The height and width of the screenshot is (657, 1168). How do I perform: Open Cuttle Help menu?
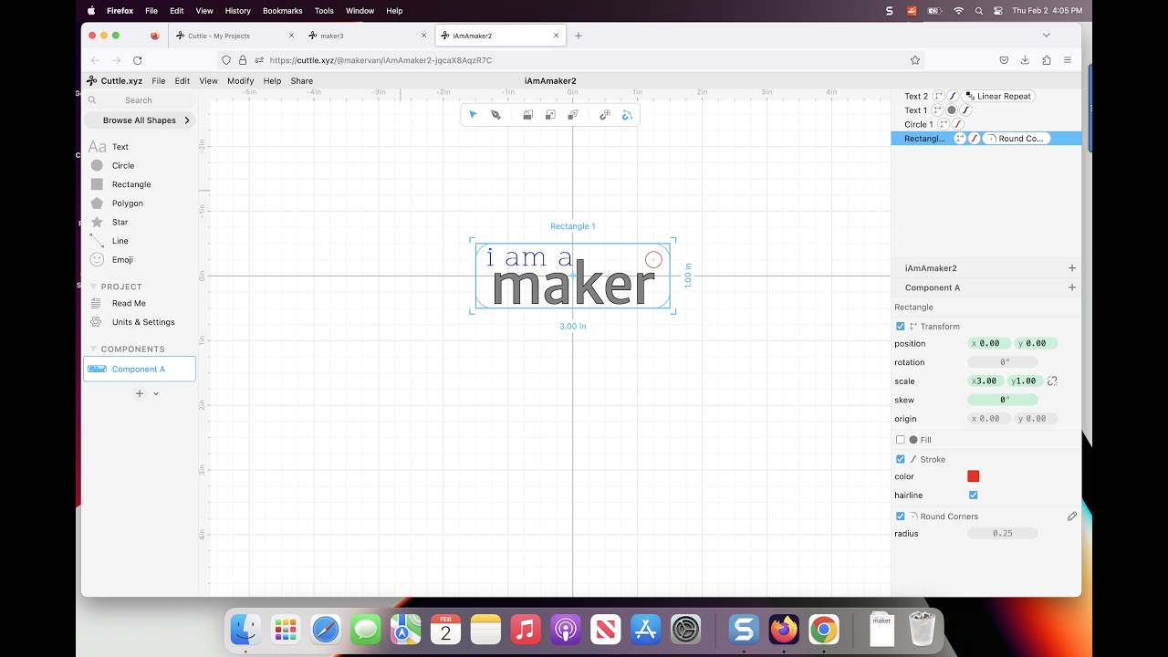click(x=272, y=81)
